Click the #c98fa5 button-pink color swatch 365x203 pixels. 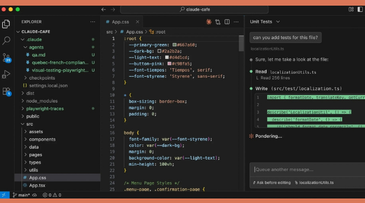point(169,64)
